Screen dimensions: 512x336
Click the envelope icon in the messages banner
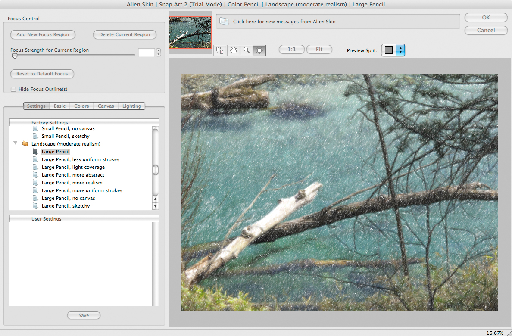coord(224,21)
